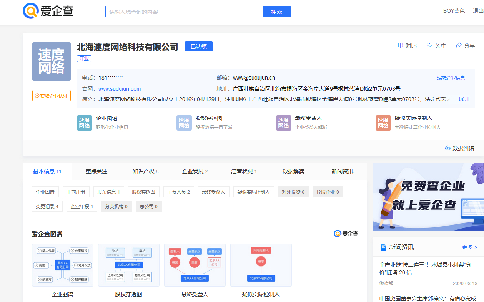Screen dimensions: 484x302
Task: Click the 爱企查 logo in header
Action: tap(48, 11)
